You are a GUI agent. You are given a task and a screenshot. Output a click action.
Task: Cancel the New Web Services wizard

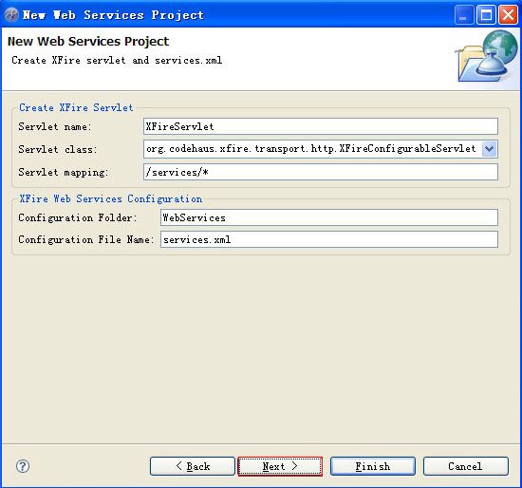[x=466, y=466]
